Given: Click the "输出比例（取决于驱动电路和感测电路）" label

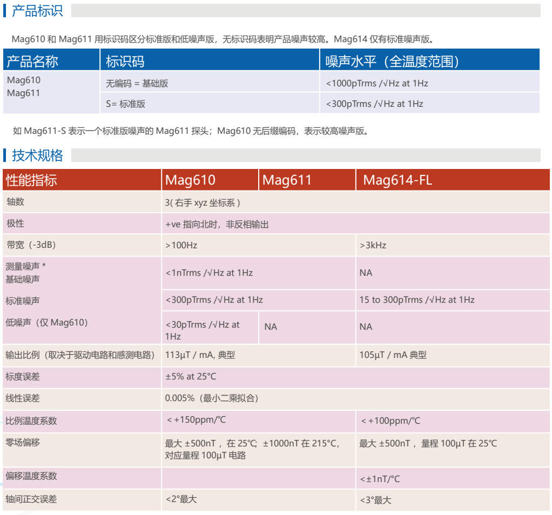Looking at the screenshot, I should point(80,355).
